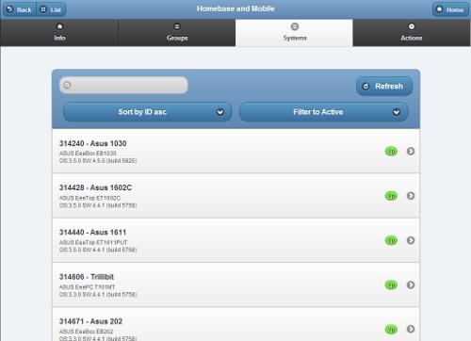Screen dimensions: 471x341
Task: Click the list icon on the Groups tab
Action: tap(177, 26)
